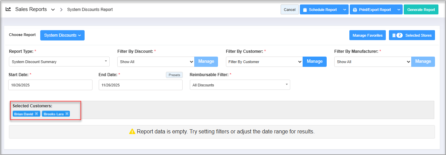The image size is (446, 155).
Task: Click the Print/Export printer icon
Action: click(x=355, y=10)
